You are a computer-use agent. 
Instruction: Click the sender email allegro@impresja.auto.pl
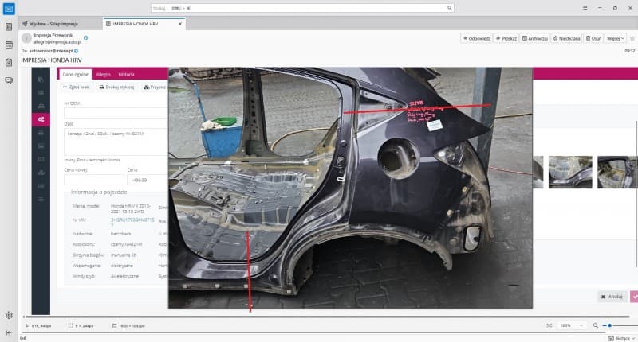[57, 42]
